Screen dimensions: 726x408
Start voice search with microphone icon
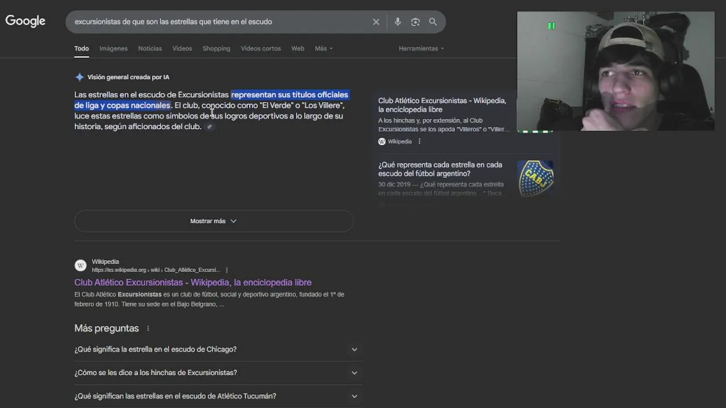(x=398, y=22)
